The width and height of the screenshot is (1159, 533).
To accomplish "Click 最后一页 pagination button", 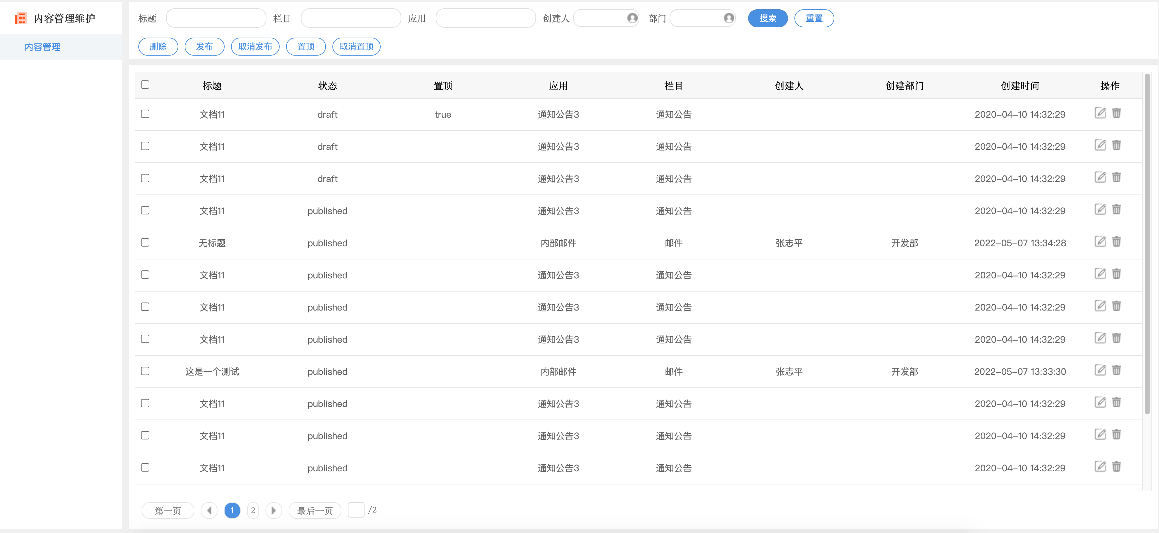I will pos(314,510).
